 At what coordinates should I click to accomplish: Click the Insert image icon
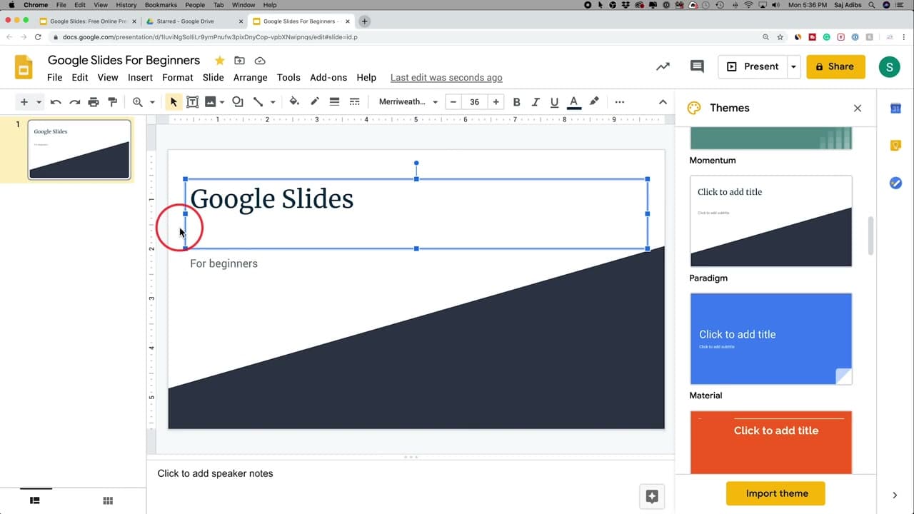(210, 102)
